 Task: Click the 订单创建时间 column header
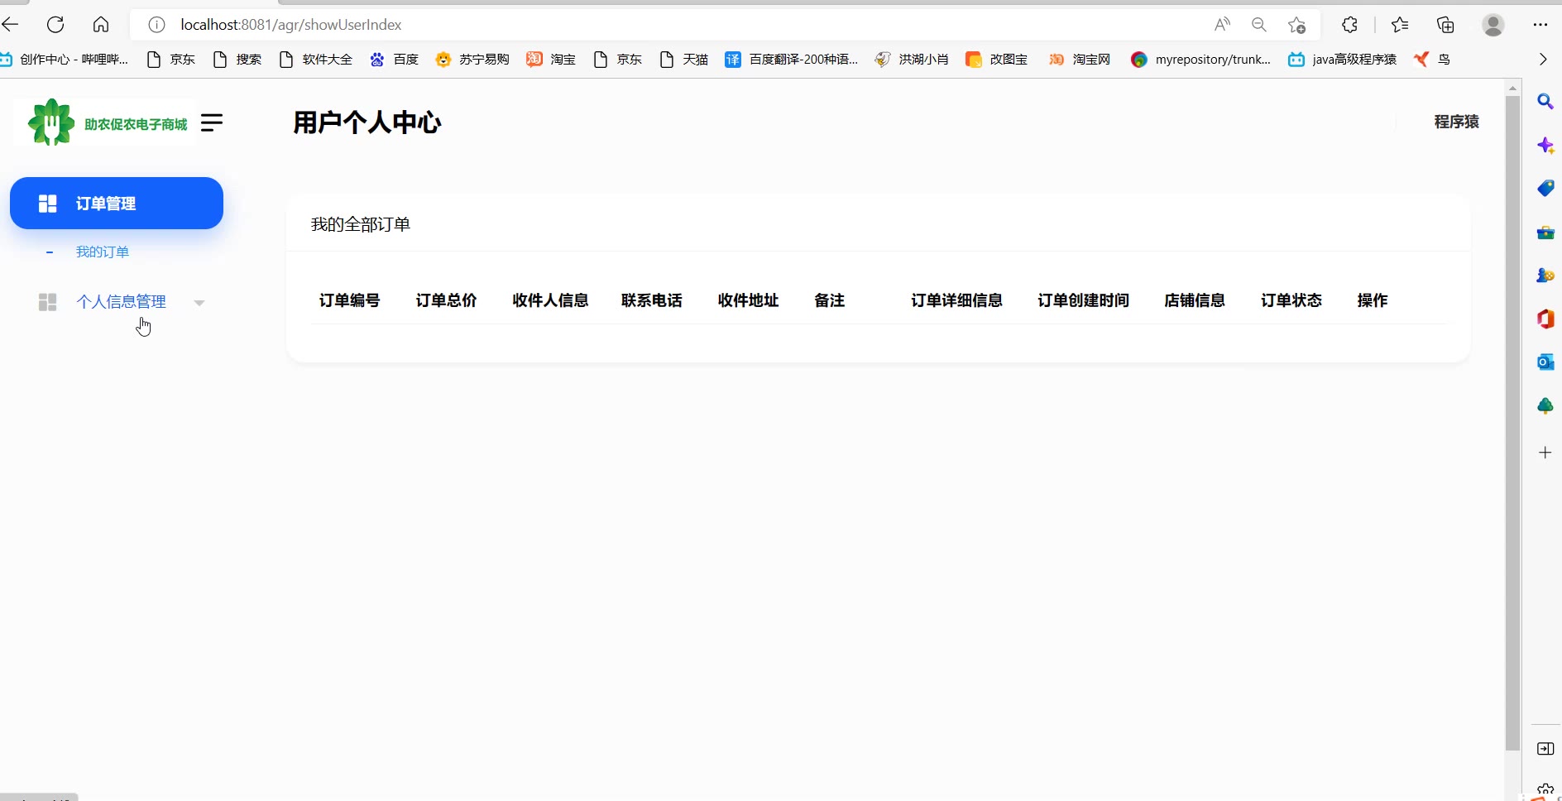[1084, 300]
